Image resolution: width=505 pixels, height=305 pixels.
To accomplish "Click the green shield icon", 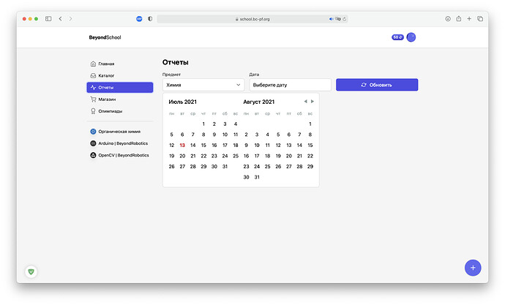I will click(31, 271).
